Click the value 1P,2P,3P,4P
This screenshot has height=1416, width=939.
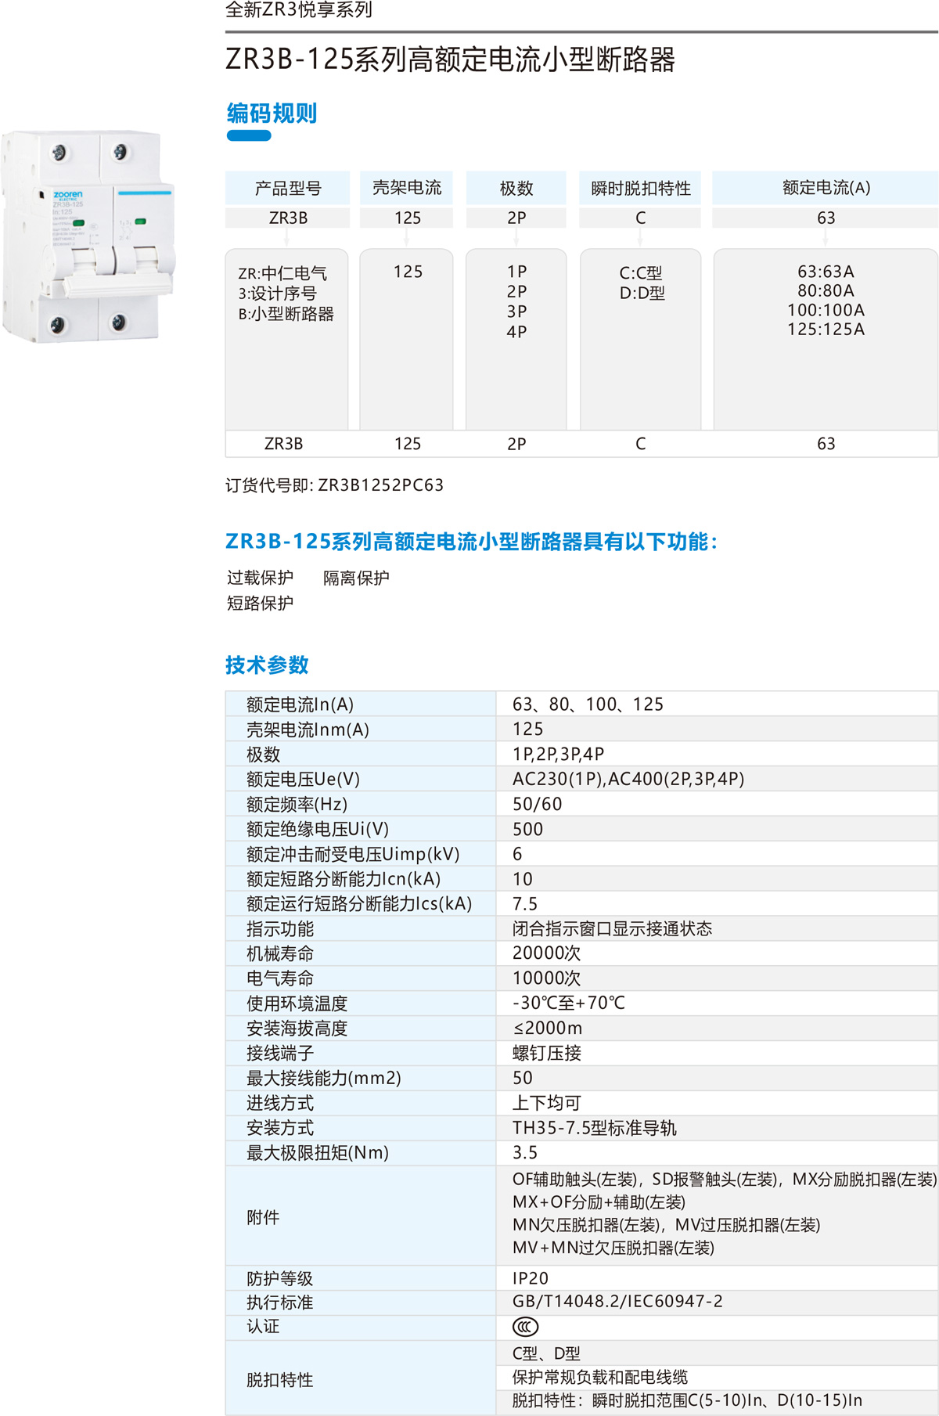(558, 754)
